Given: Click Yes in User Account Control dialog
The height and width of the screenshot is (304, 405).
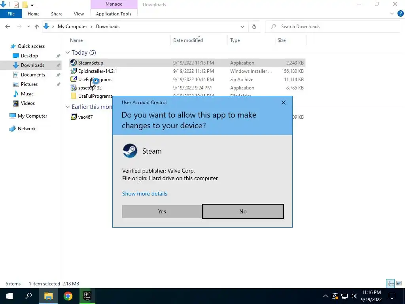Looking at the screenshot, I should (162, 211).
